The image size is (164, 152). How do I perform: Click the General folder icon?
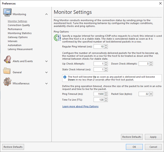click(7, 71)
